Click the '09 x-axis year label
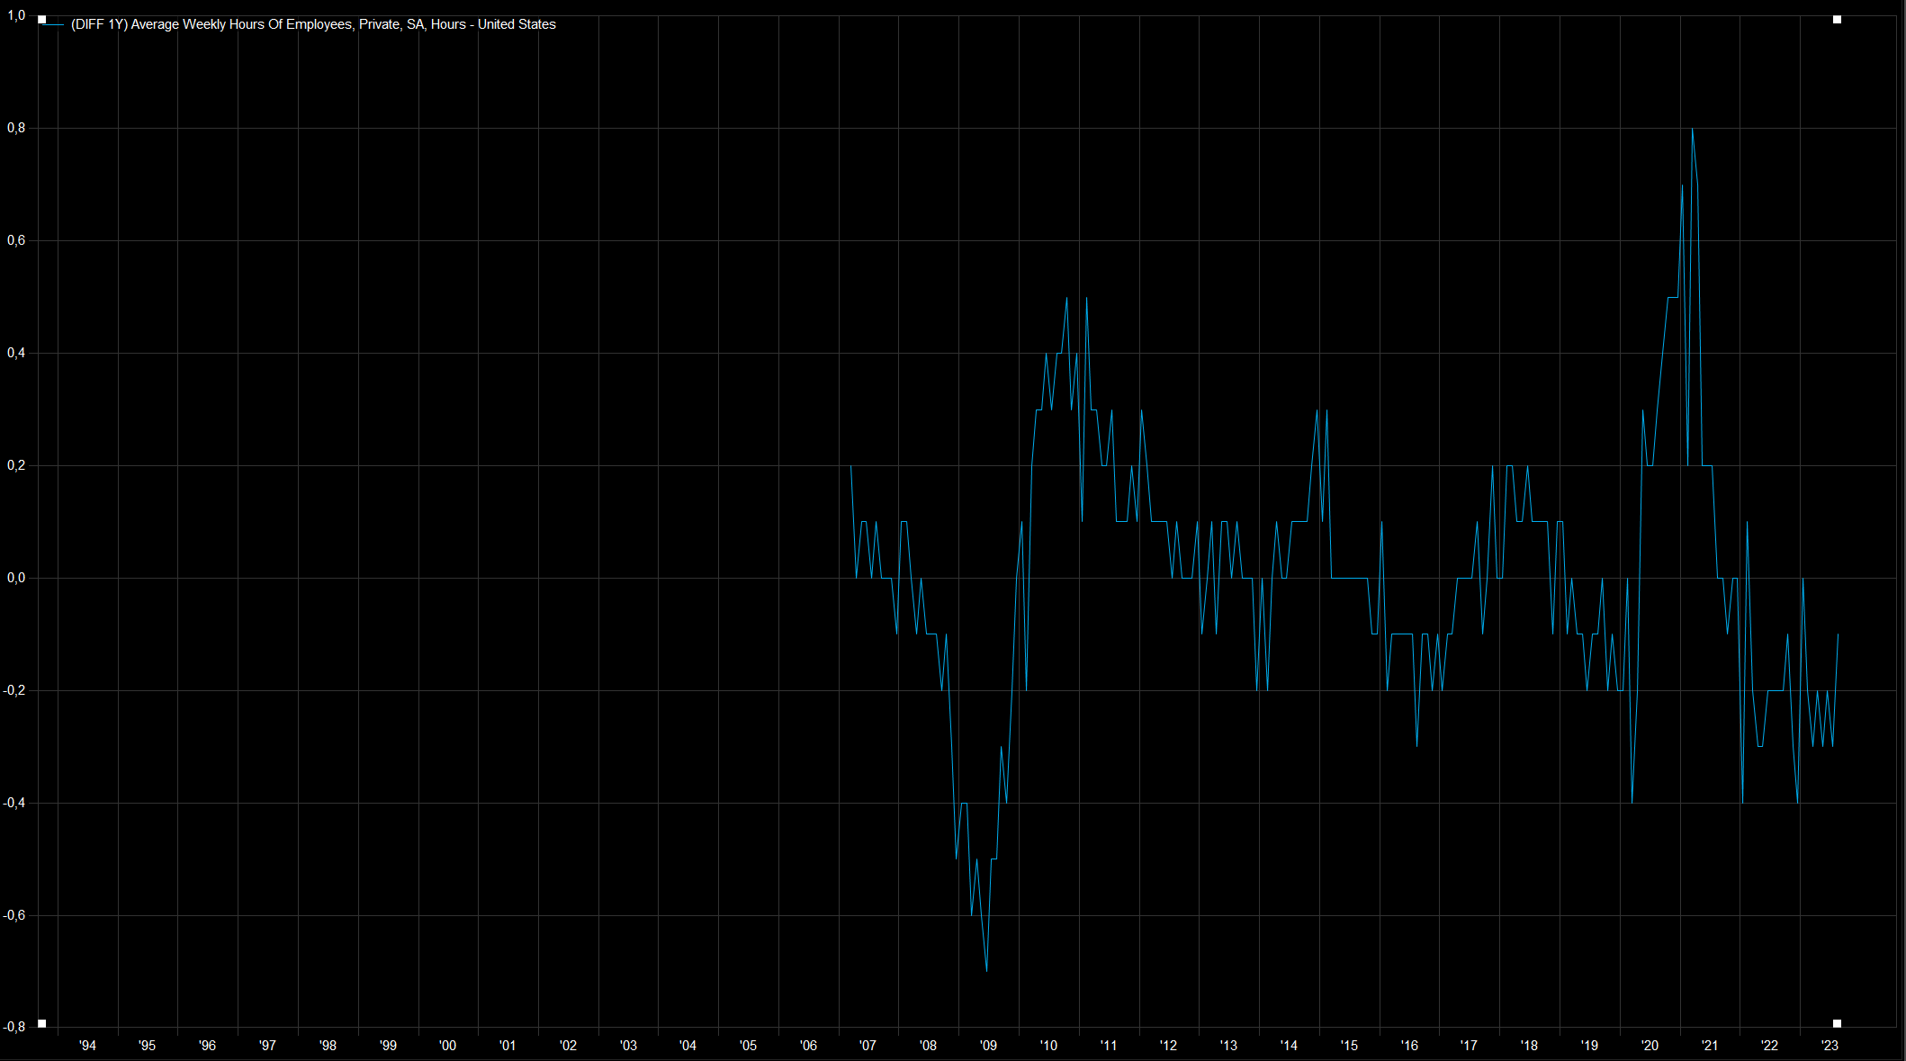1906x1061 pixels. pyautogui.click(x=988, y=1045)
